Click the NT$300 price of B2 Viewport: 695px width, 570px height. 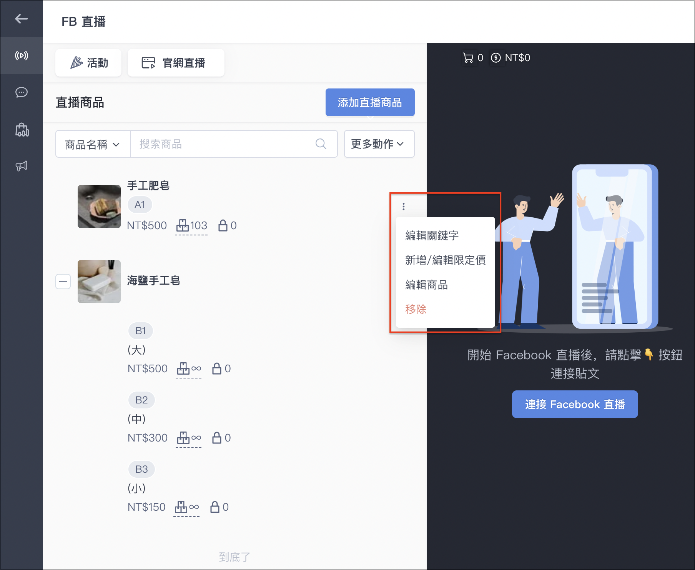click(148, 438)
